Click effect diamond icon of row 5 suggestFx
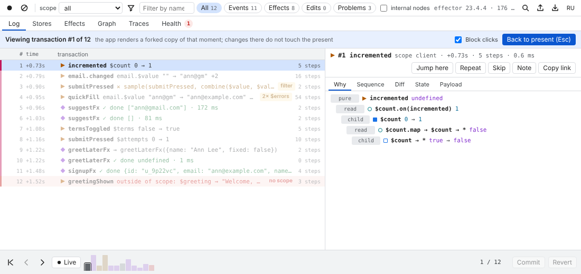This screenshot has width=581, height=274. [x=63, y=107]
